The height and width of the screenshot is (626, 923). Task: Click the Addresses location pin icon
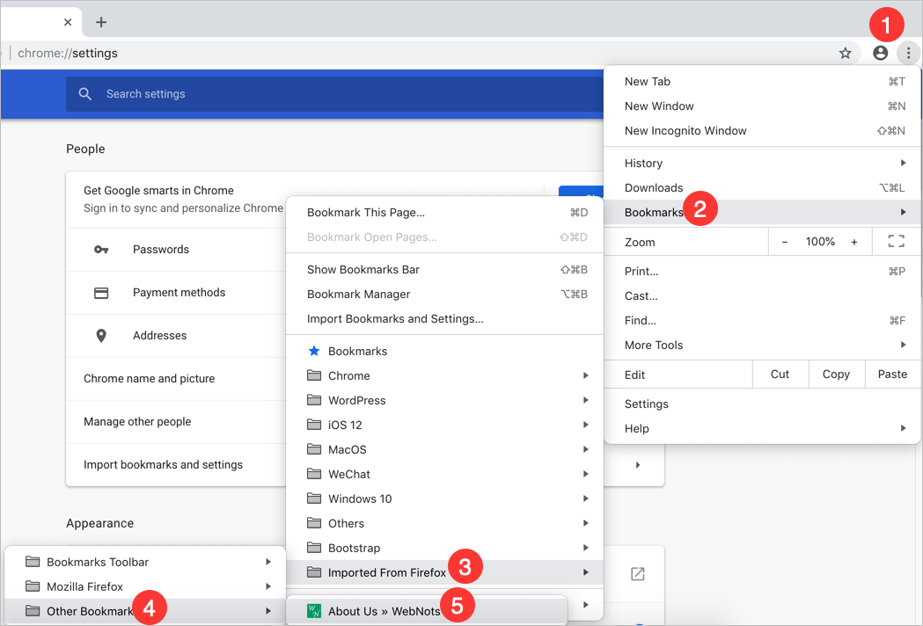[101, 336]
